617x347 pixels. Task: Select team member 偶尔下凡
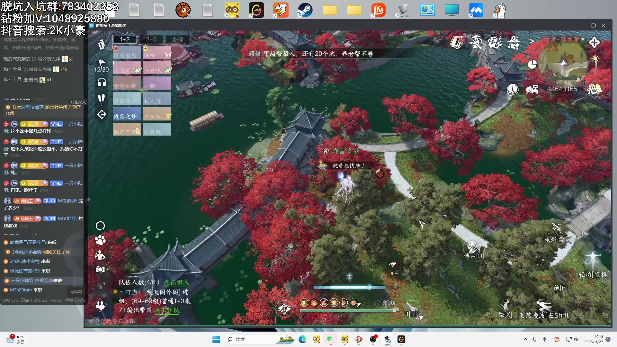pyautogui.click(x=127, y=129)
